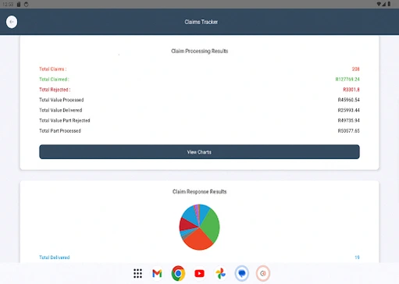Check the battery icon in status bar
Viewport: 399px width, 284px height.
(x=389, y=4)
